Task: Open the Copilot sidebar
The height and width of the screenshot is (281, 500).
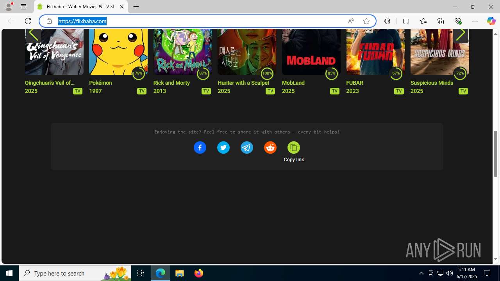Action: (491, 21)
